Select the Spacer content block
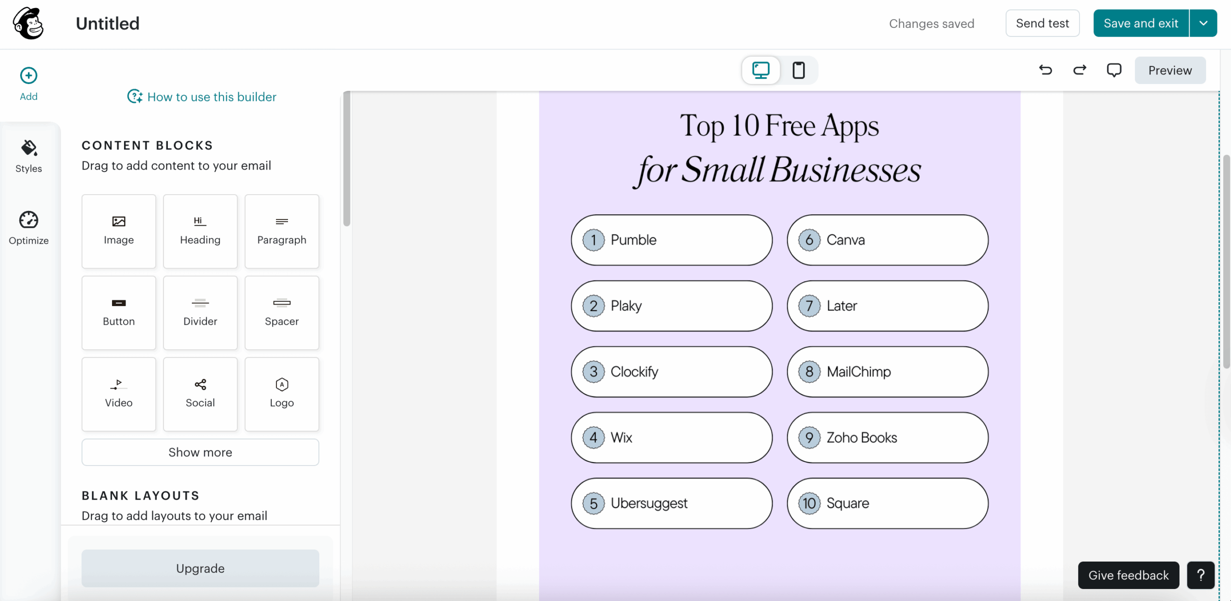The width and height of the screenshot is (1231, 601). [x=282, y=313]
